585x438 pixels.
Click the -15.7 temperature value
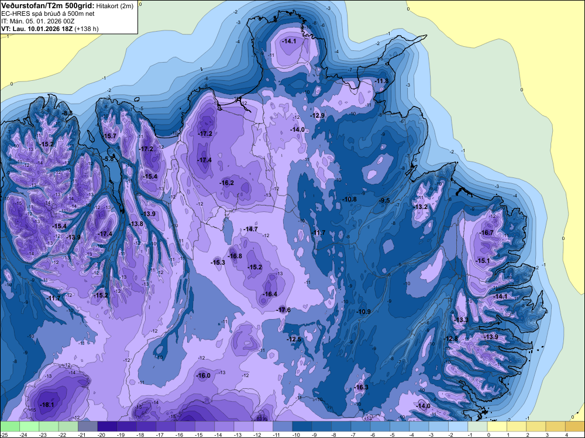tap(110, 136)
